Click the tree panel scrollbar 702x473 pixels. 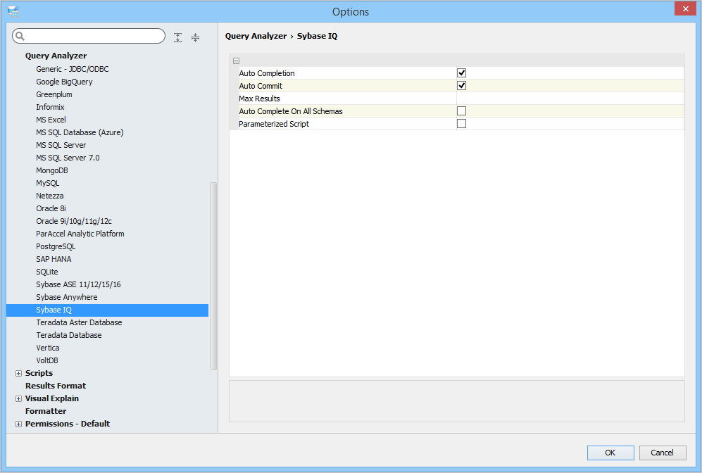pos(213,276)
